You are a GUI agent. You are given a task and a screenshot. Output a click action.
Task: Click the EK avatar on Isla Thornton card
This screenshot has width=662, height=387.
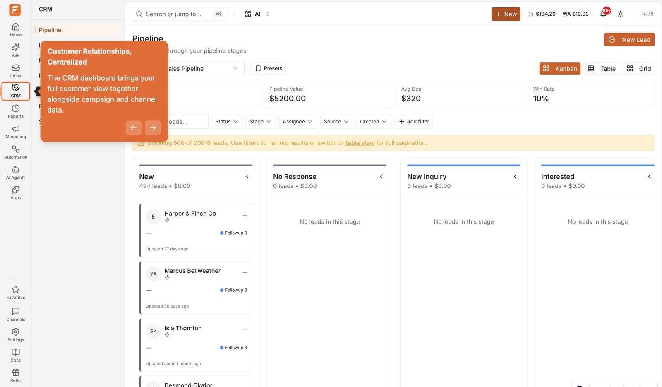coord(153,331)
